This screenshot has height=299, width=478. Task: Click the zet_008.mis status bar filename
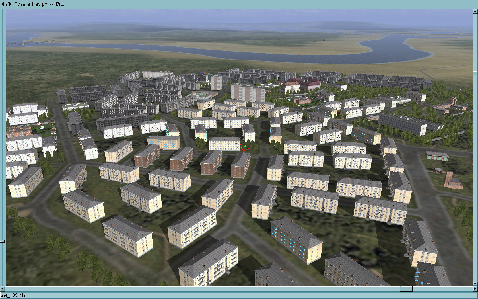click(13, 295)
